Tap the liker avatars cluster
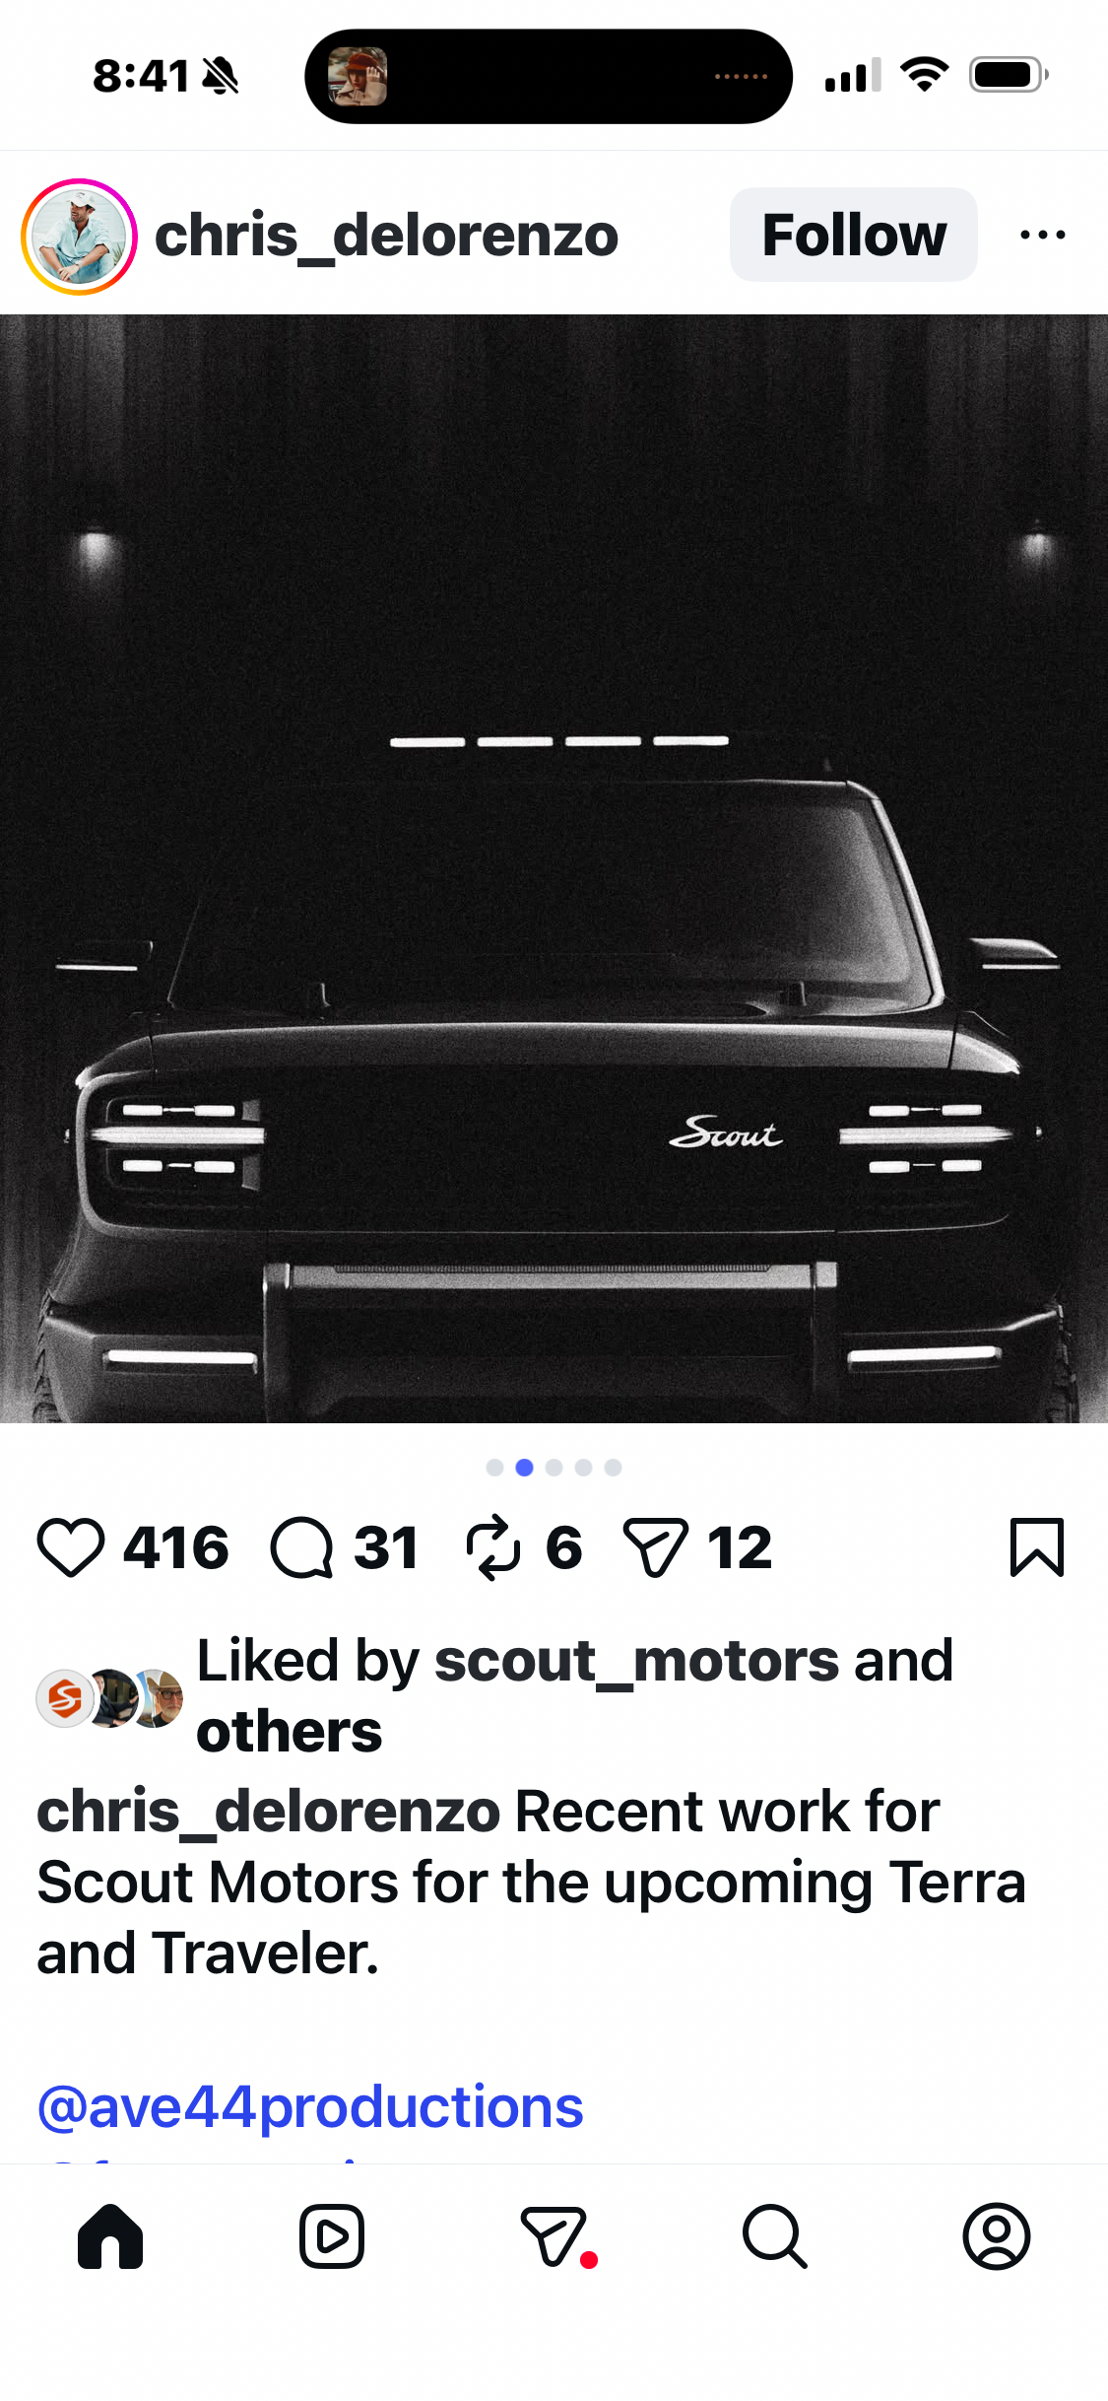 click(110, 1698)
